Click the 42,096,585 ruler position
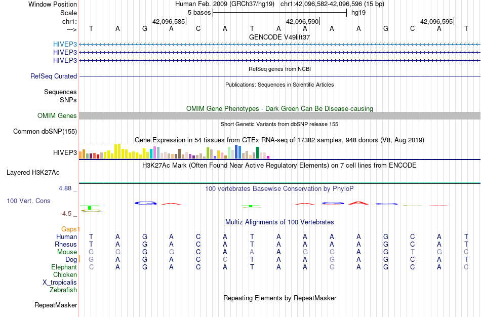481x317 pixels. (x=169, y=21)
